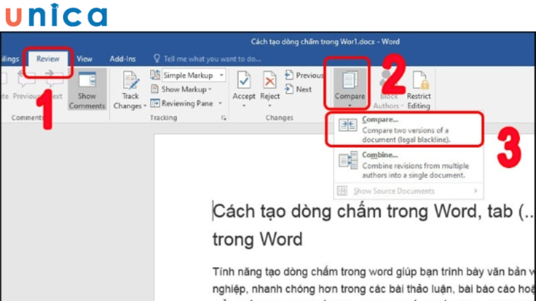Toggle Show Comments button

pyautogui.click(x=87, y=90)
